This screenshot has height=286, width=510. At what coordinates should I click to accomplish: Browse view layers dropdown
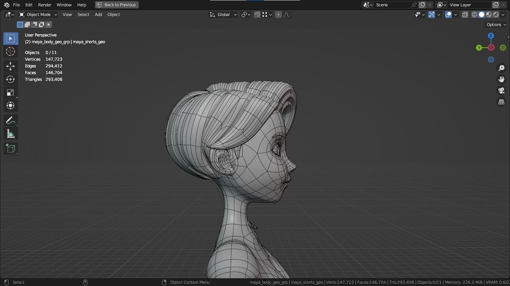pyautogui.click(x=441, y=5)
